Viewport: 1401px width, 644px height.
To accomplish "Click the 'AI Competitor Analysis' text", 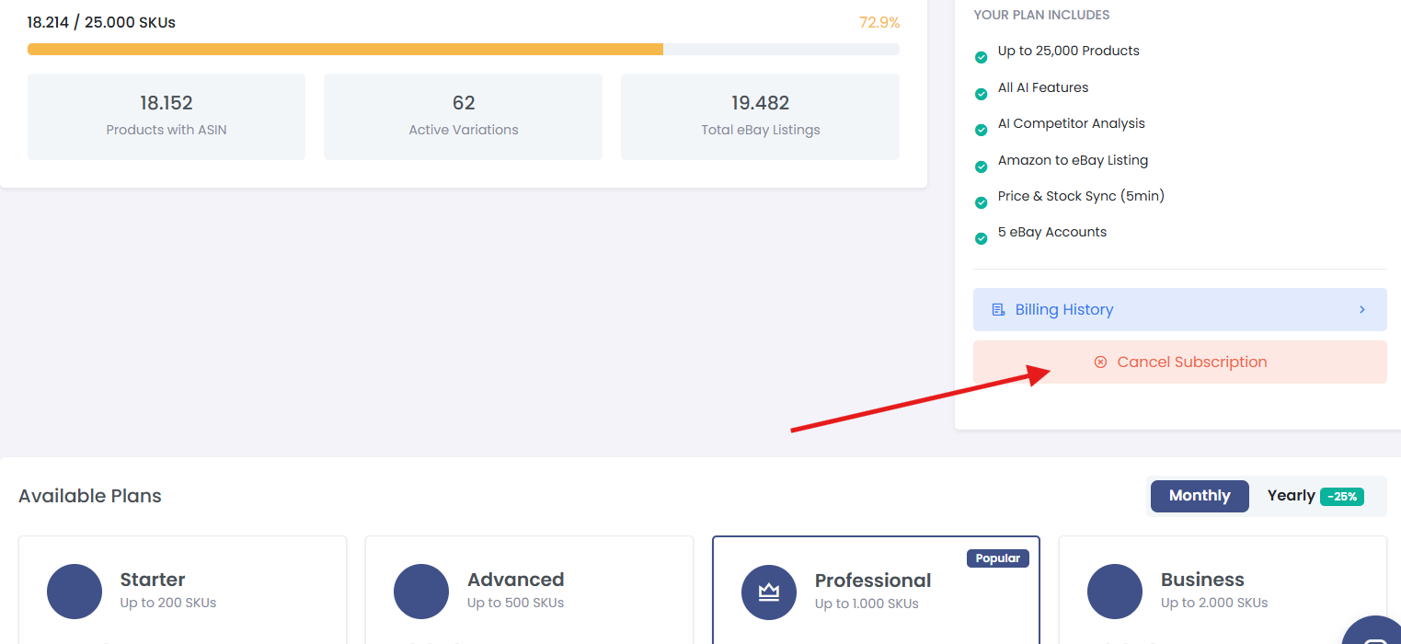I will (x=1072, y=123).
